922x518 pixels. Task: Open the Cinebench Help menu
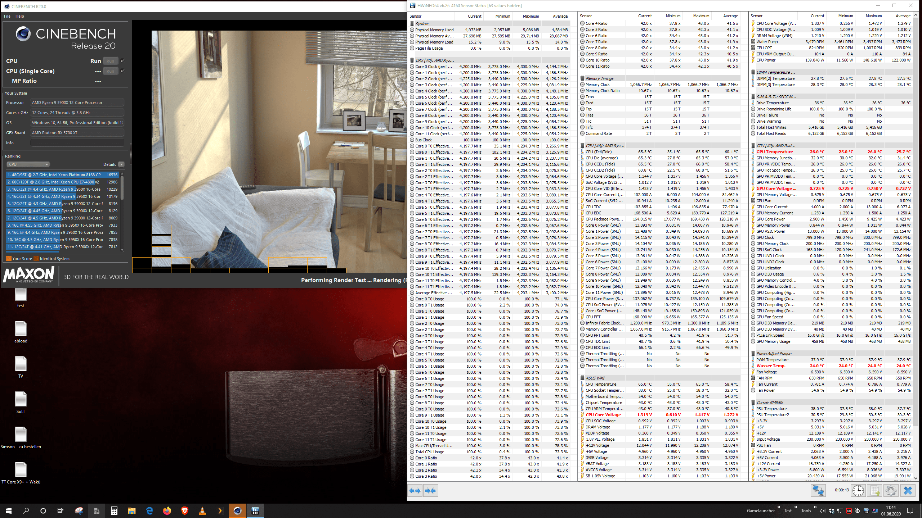pyautogui.click(x=20, y=16)
